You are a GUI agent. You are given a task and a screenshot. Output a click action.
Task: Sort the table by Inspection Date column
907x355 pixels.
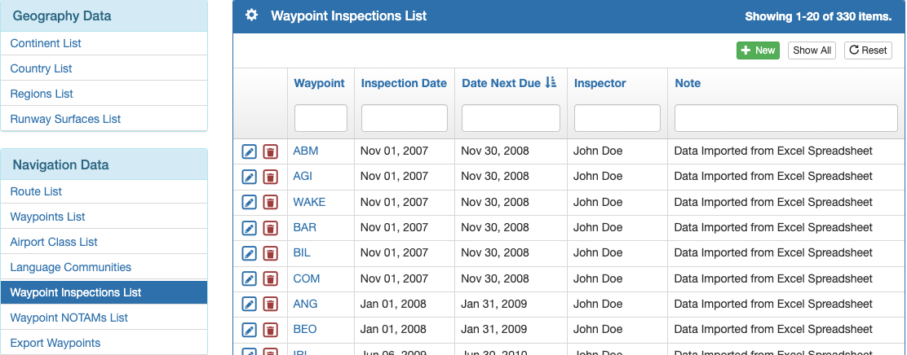click(x=404, y=83)
